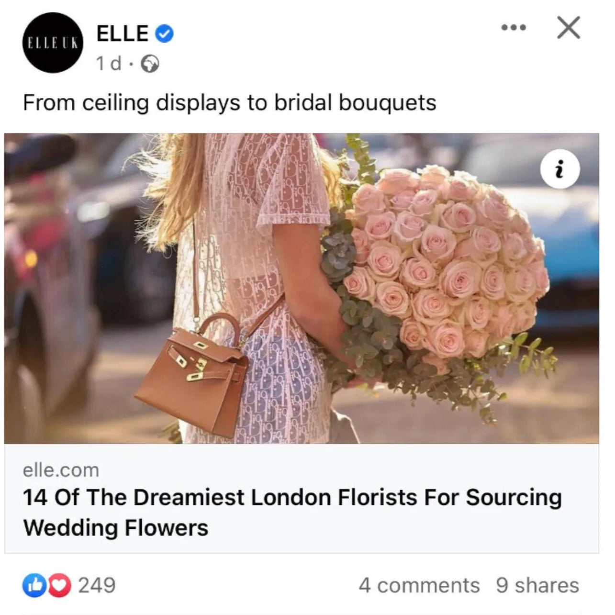Click the post caption about bridal bouquets
The height and width of the screenshot is (615, 615).
click(x=230, y=103)
